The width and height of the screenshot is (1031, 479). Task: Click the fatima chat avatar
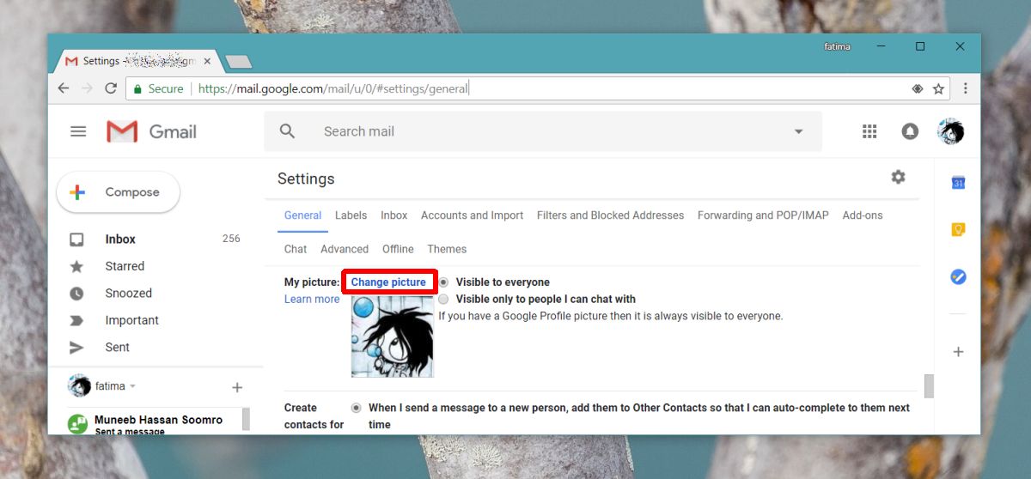click(79, 386)
